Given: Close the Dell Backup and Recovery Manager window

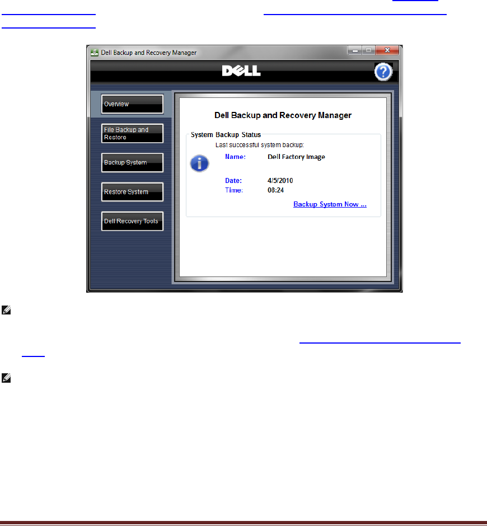Looking at the screenshot, I should click(x=387, y=50).
